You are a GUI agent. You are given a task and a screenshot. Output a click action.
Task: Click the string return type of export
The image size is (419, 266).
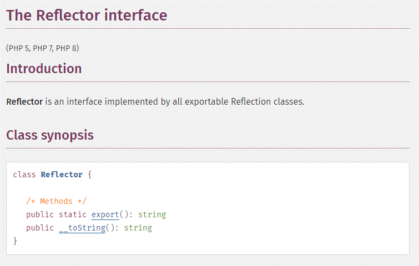tap(152, 214)
